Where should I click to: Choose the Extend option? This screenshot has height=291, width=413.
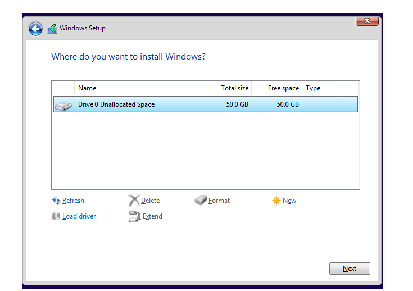click(152, 216)
